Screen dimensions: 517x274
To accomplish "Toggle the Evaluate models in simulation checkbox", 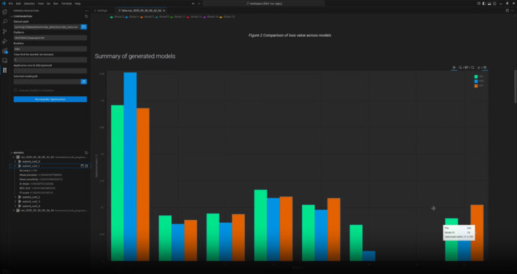I will 16,90.
